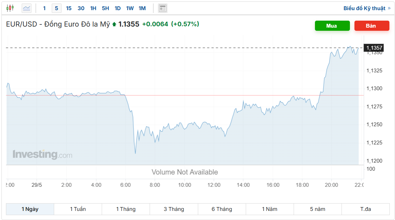Select the 1 Tuần range tab

coord(78,209)
